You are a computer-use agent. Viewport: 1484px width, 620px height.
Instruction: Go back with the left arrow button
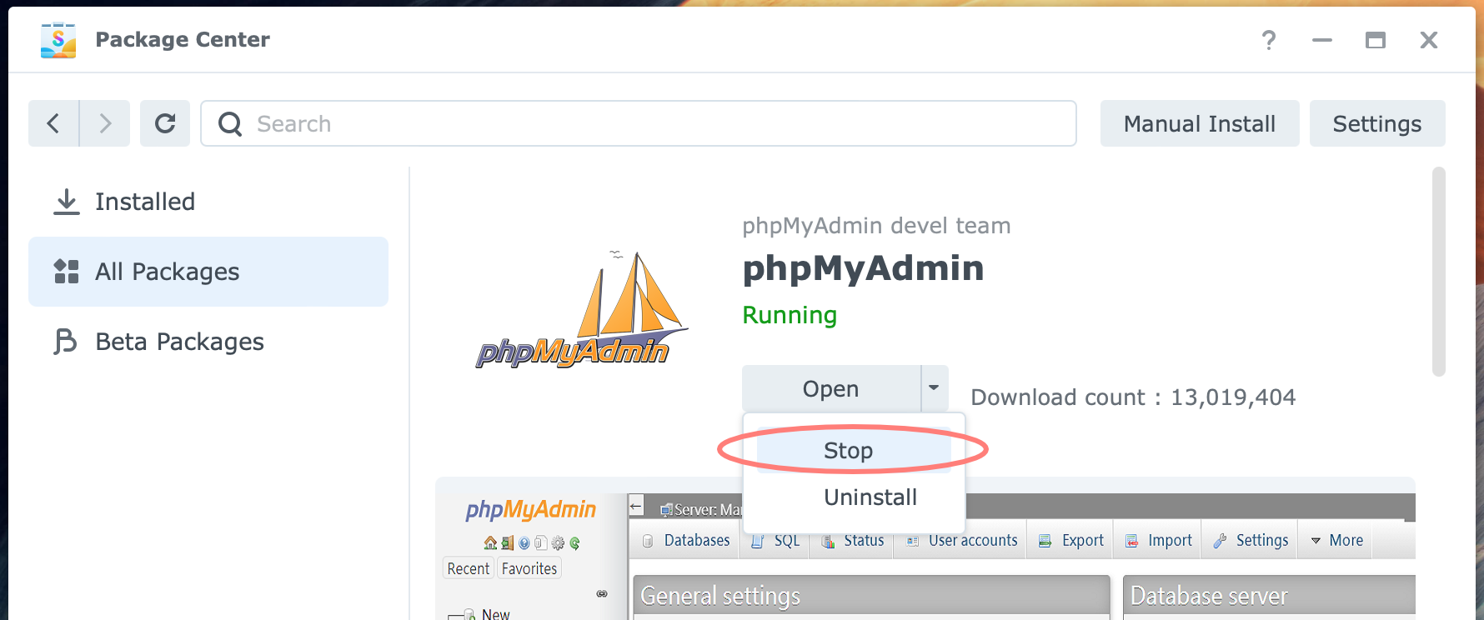pyautogui.click(x=53, y=123)
